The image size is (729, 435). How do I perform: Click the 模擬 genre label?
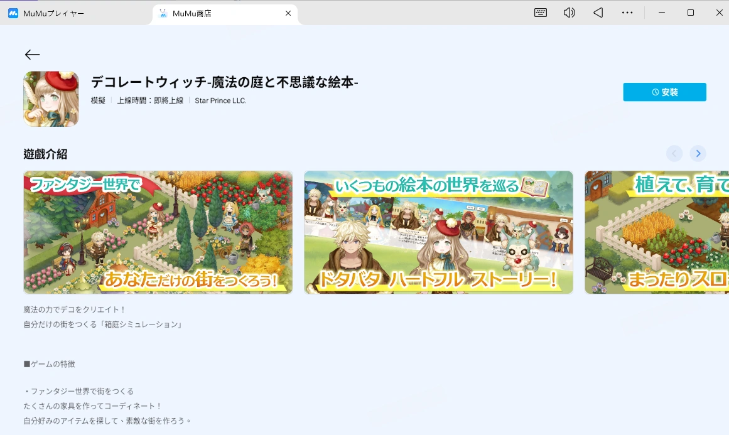pyautogui.click(x=98, y=100)
